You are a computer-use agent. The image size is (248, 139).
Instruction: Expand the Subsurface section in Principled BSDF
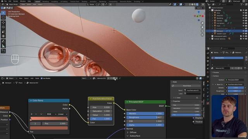pyautogui.click(x=127, y=136)
